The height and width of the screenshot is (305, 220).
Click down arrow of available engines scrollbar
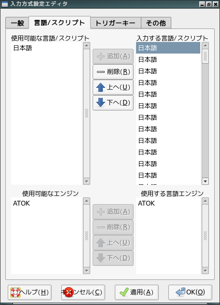86,271
